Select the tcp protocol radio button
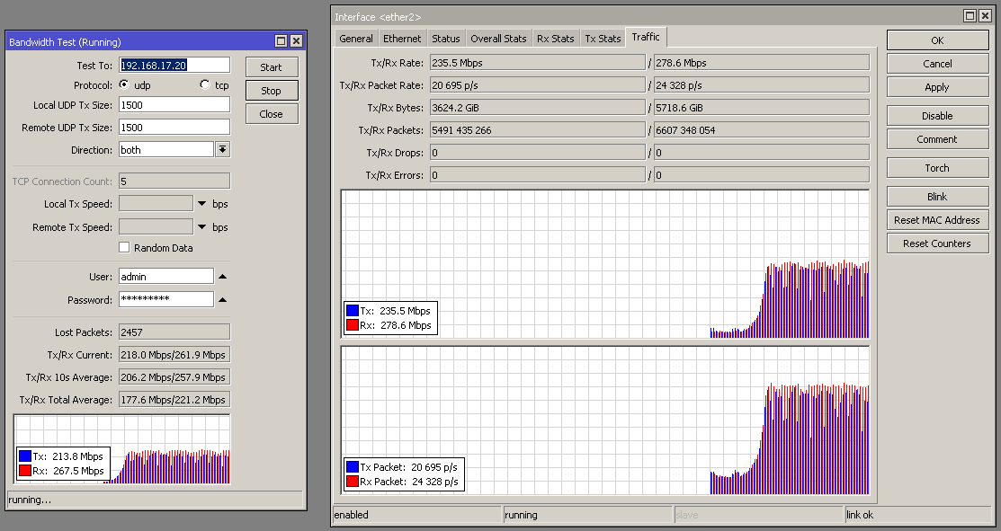This screenshot has width=1001, height=531. coord(204,85)
